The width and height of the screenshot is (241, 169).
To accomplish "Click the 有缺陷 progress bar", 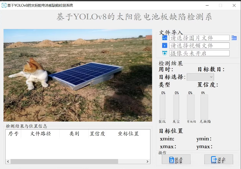I will coord(191,107).
